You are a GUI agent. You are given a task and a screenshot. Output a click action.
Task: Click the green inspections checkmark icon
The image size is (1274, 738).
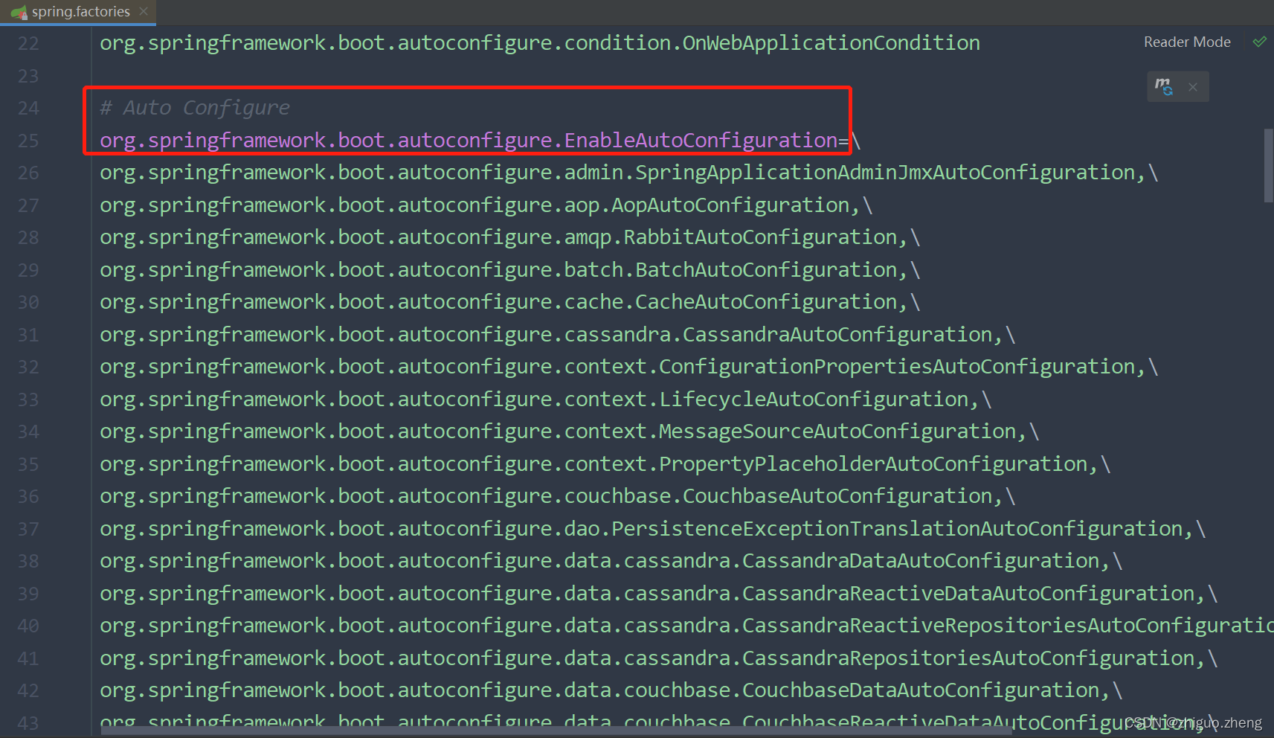[1259, 42]
